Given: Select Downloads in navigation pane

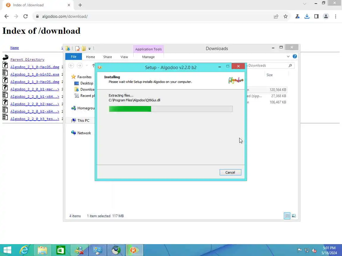Looking at the screenshot, I should click(84, 89).
